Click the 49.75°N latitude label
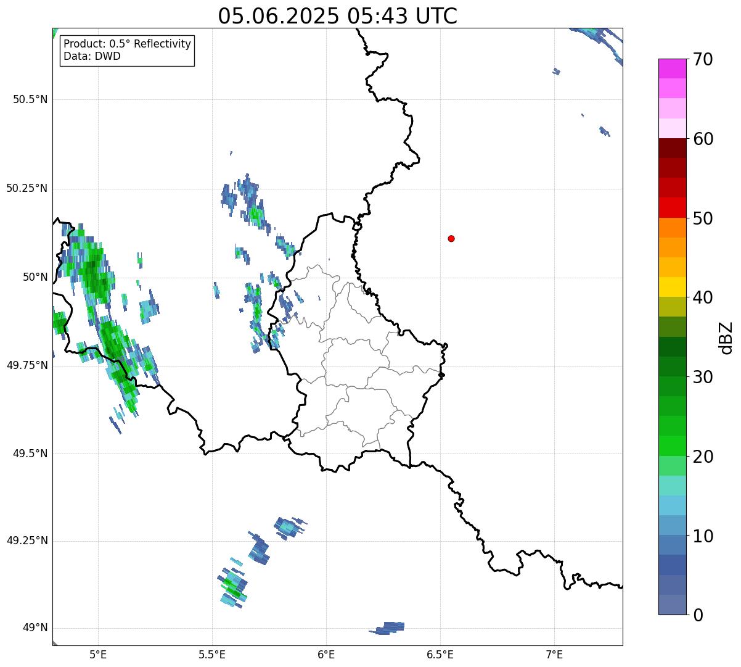741x667 pixels. pyautogui.click(x=27, y=365)
